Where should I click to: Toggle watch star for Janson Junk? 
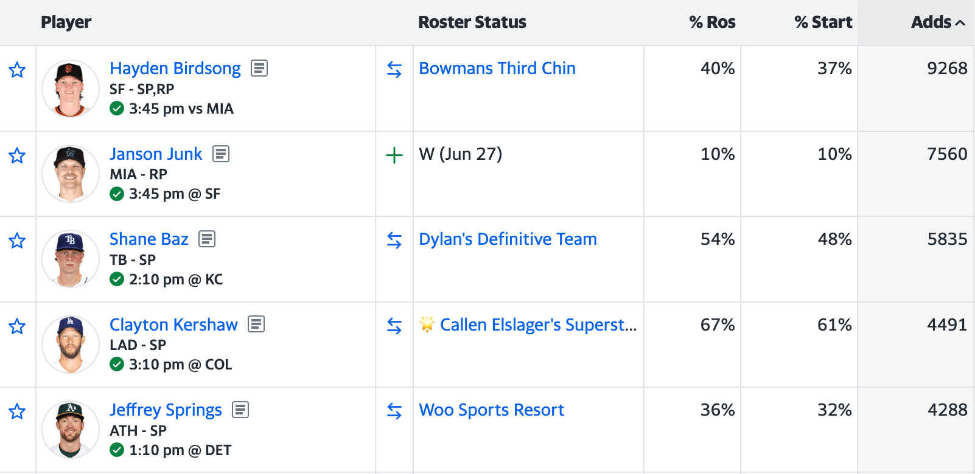(x=17, y=156)
